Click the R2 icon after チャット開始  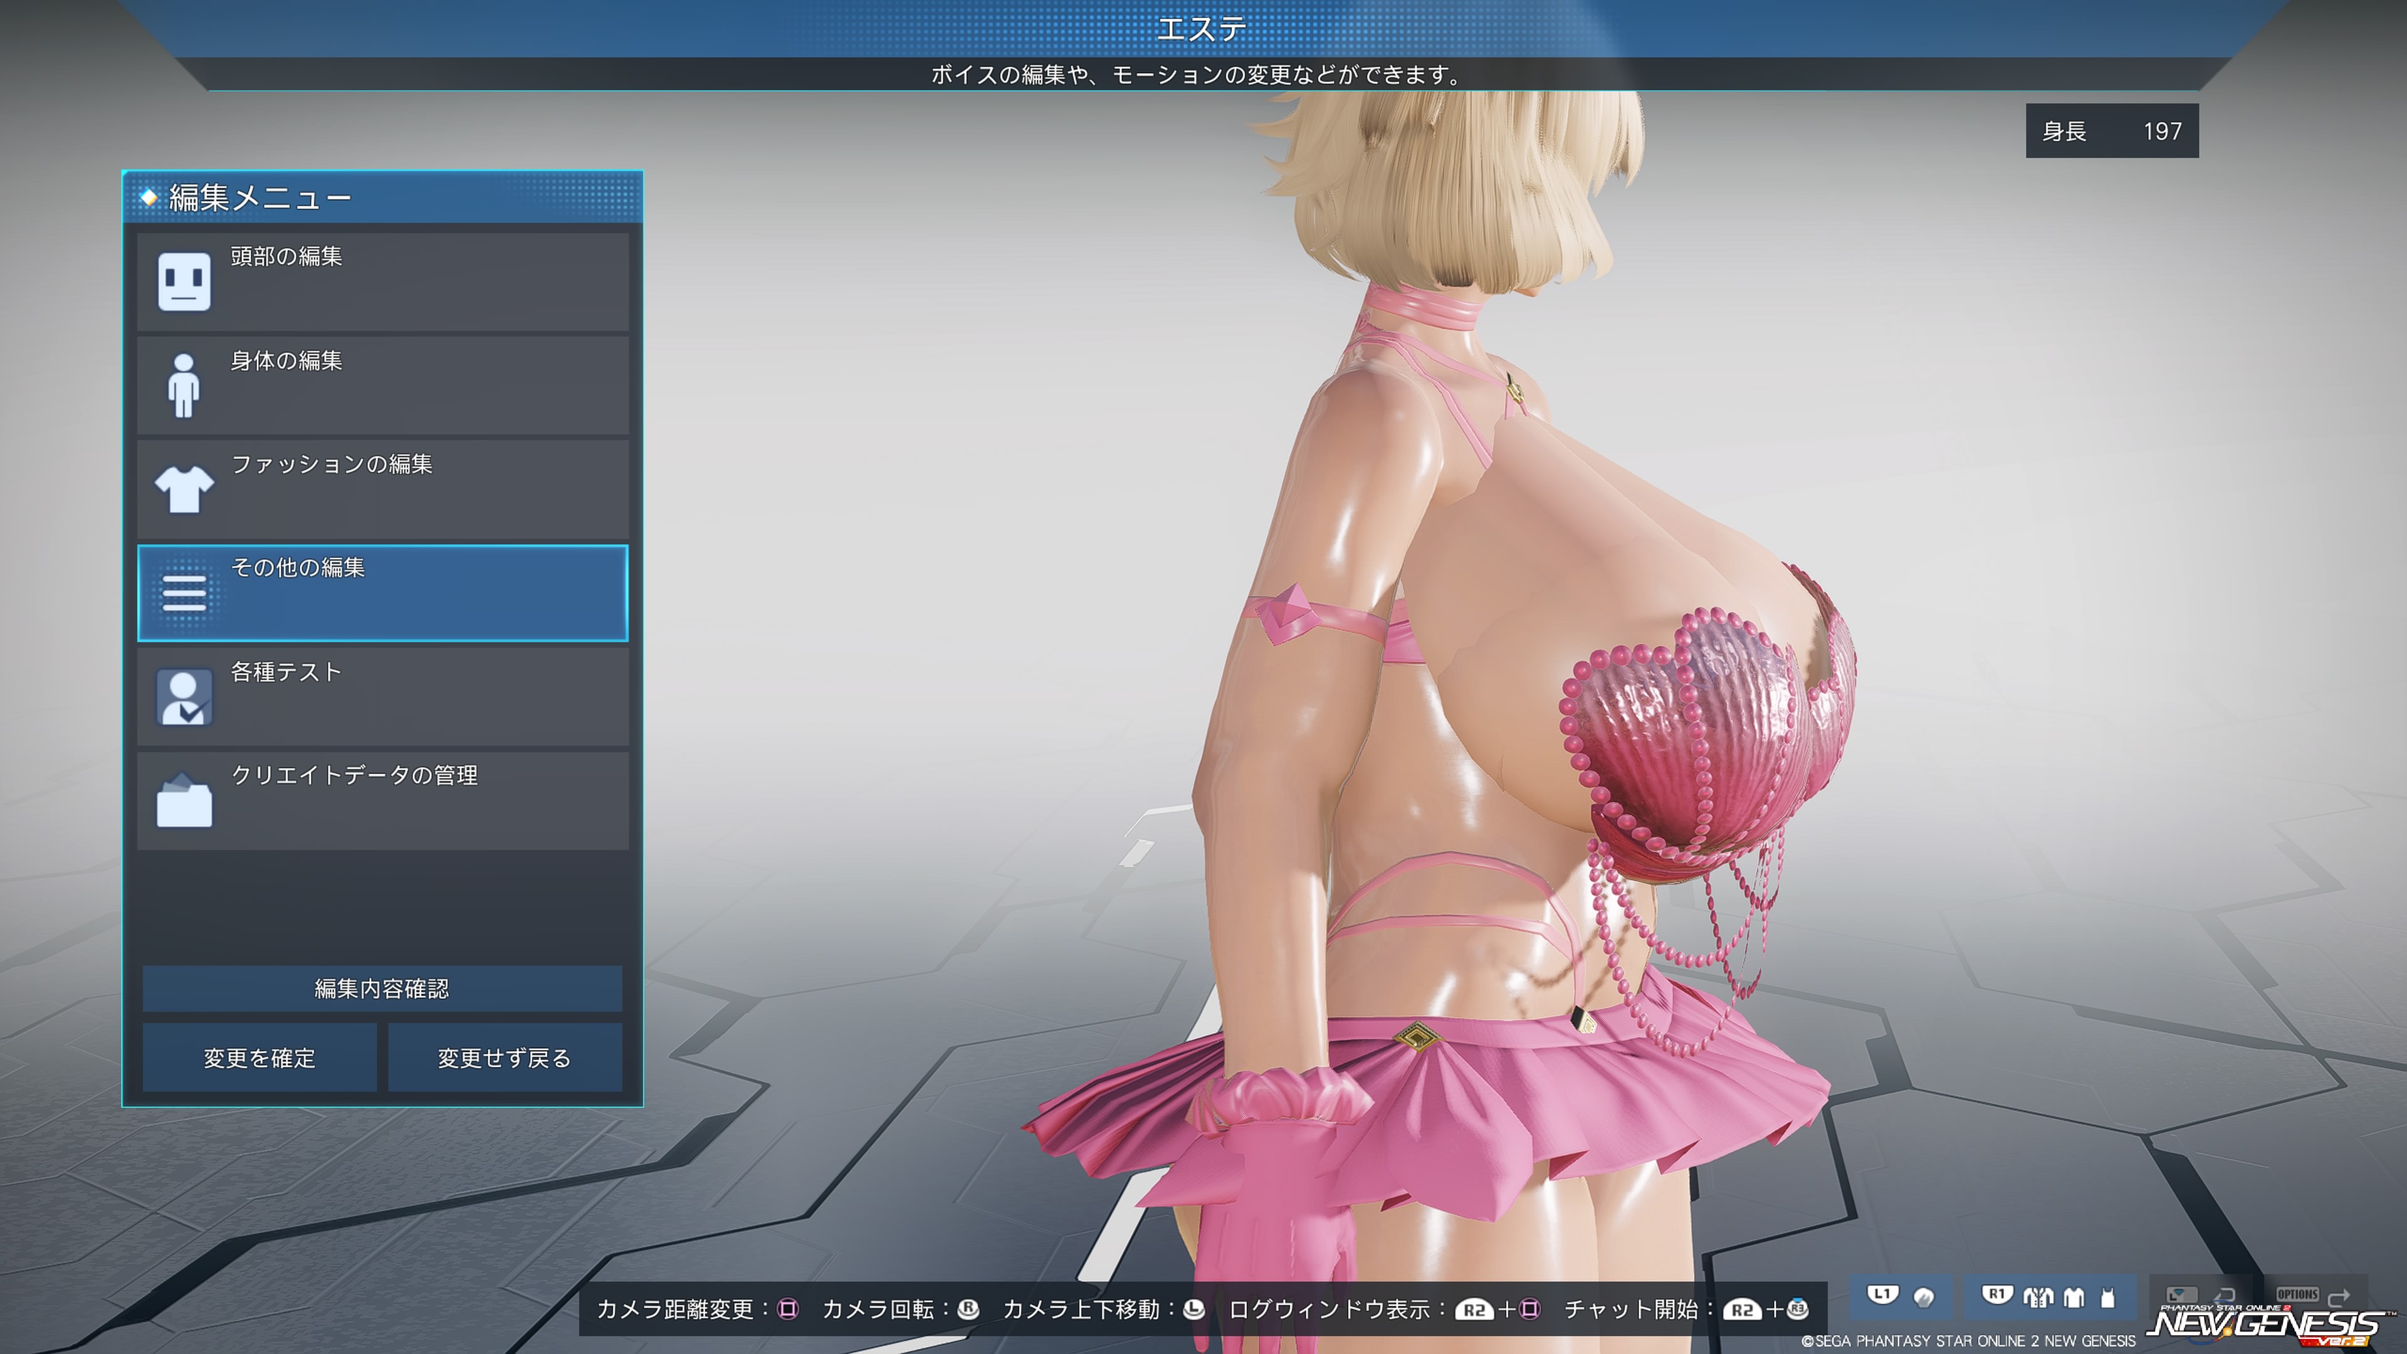1742,1310
